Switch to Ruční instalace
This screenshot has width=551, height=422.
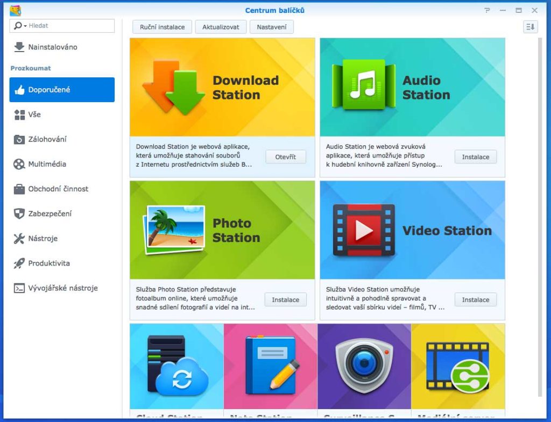point(161,26)
